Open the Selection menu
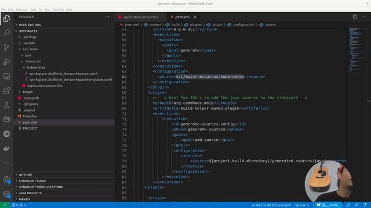 21,10
